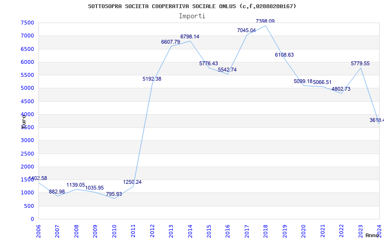This screenshot has height=240, width=384.
Task: Click the 5066.51 data label
Action: point(322,82)
